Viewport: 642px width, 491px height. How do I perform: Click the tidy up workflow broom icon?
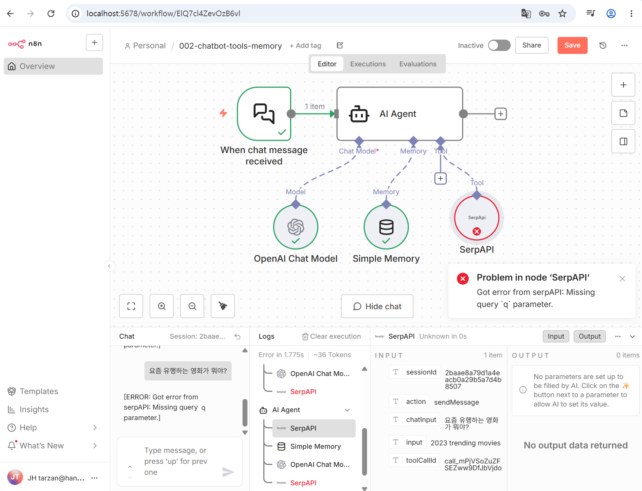tap(223, 306)
